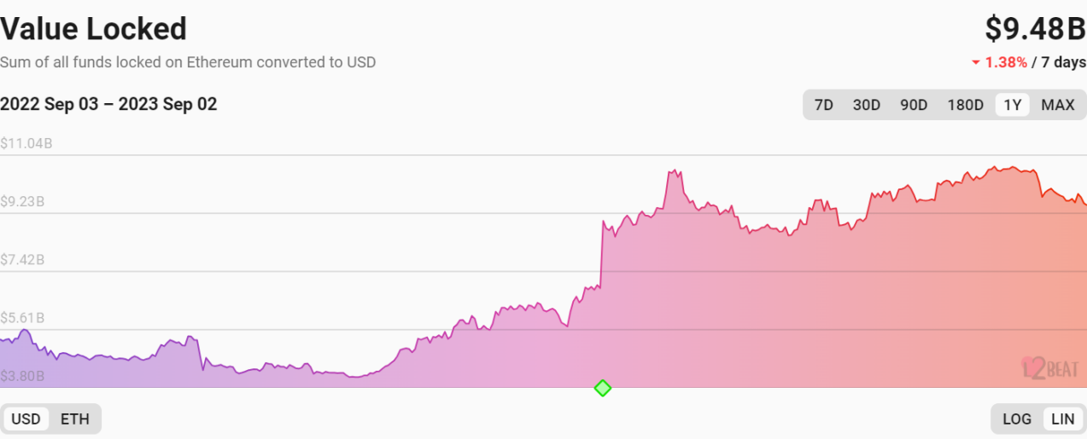
Task: Click the L2BEAT watermark logo
Action: coord(1049,367)
